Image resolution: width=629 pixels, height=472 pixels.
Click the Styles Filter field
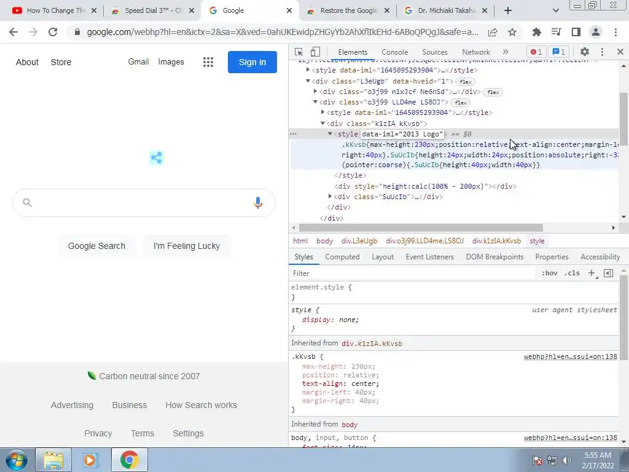pos(413,273)
